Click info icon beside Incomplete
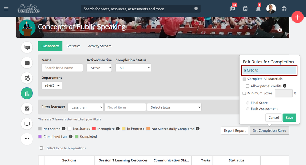306x165 pixels. (x=118, y=129)
